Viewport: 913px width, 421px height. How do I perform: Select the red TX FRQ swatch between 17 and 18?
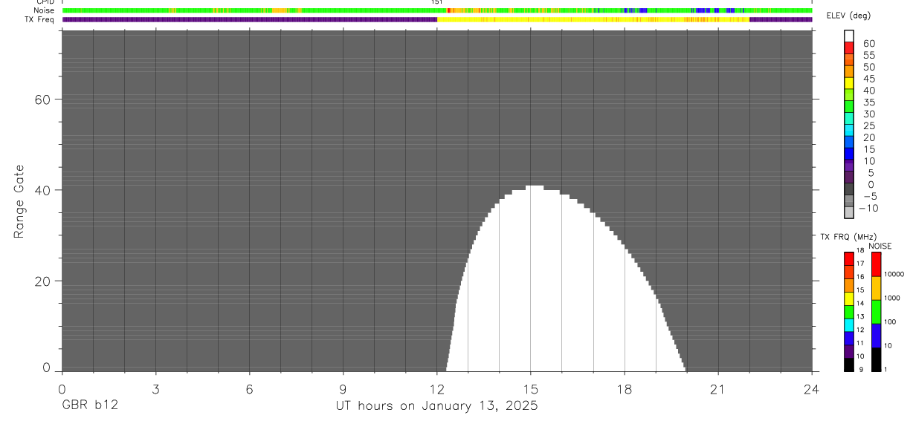[848, 258]
